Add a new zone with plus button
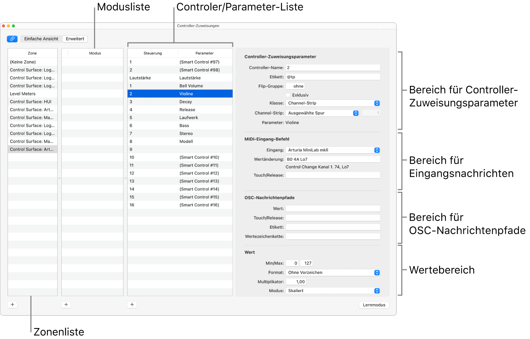 click(13, 305)
